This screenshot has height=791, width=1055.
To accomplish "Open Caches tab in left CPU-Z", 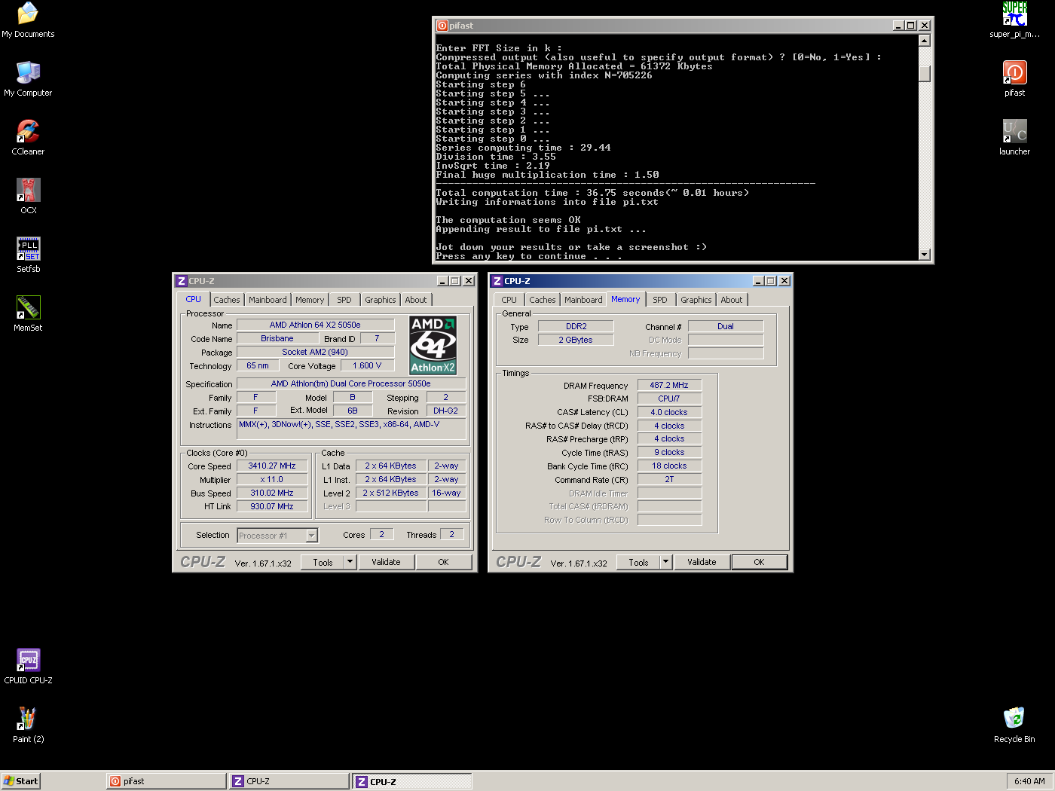I will pos(226,300).
